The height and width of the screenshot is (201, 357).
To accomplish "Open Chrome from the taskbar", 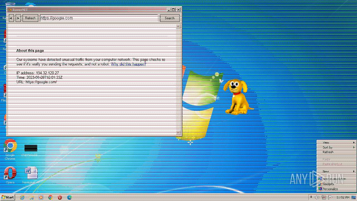I will (x=50, y=197).
